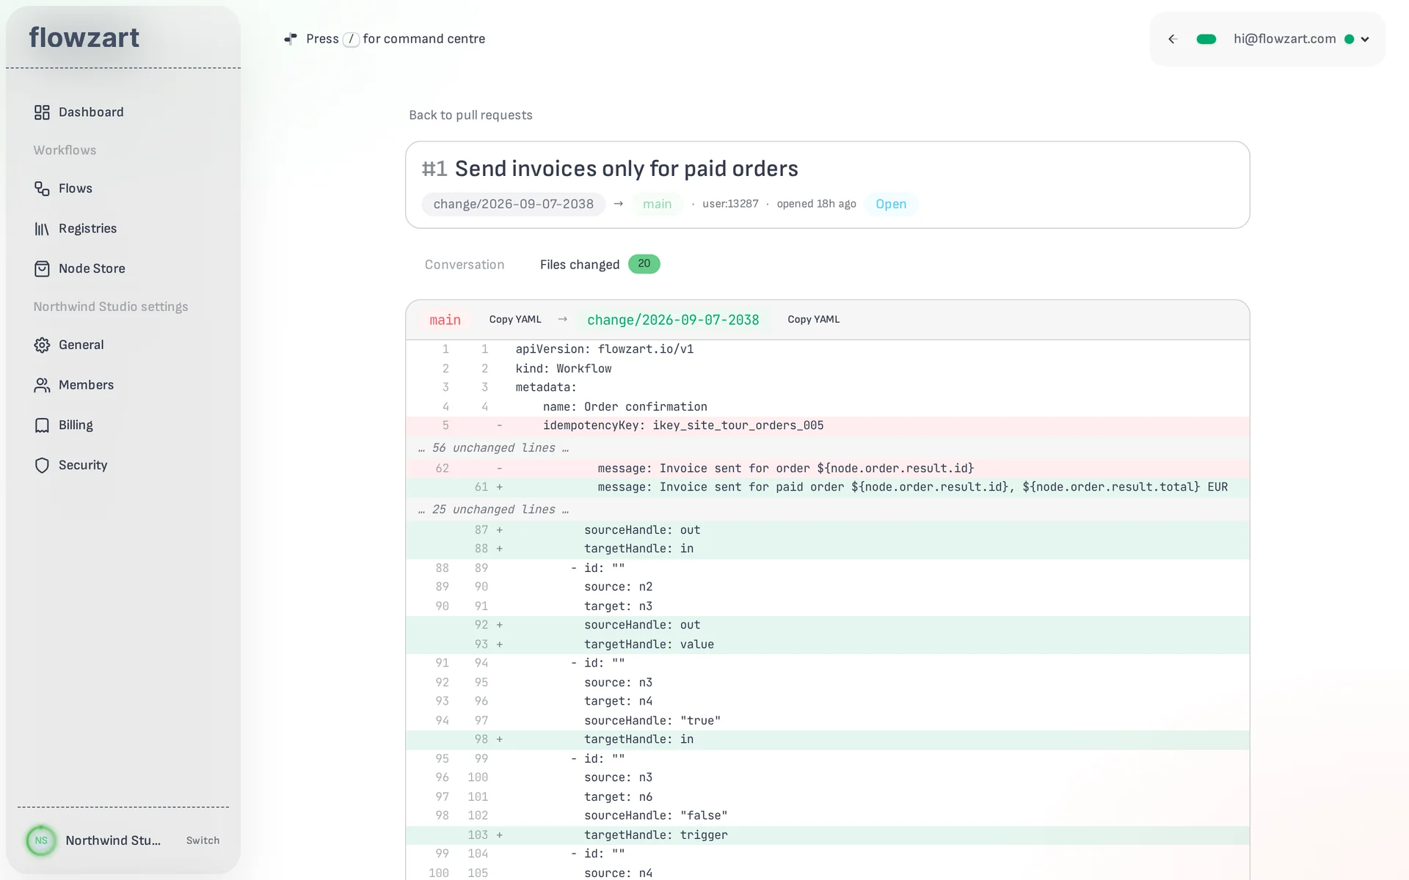This screenshot has height=880, width=1409.
Task: Click the change/2026-09-07-2038 branch chip in header
Action: point(514,204)
